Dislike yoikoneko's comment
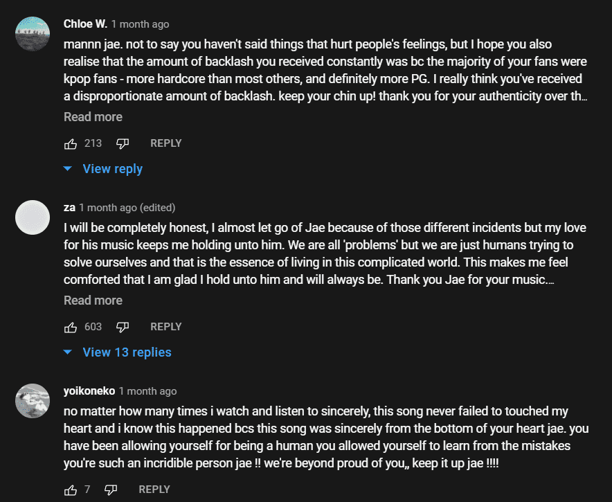 (x=111, y=490)
